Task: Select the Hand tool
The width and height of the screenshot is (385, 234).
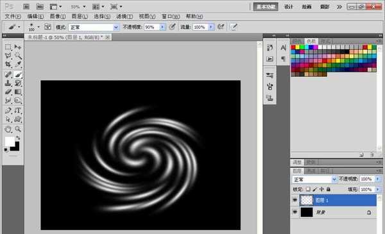Action: point(8,129)
